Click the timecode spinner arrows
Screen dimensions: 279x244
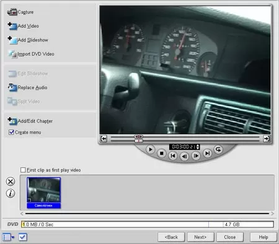pos(198,147)
